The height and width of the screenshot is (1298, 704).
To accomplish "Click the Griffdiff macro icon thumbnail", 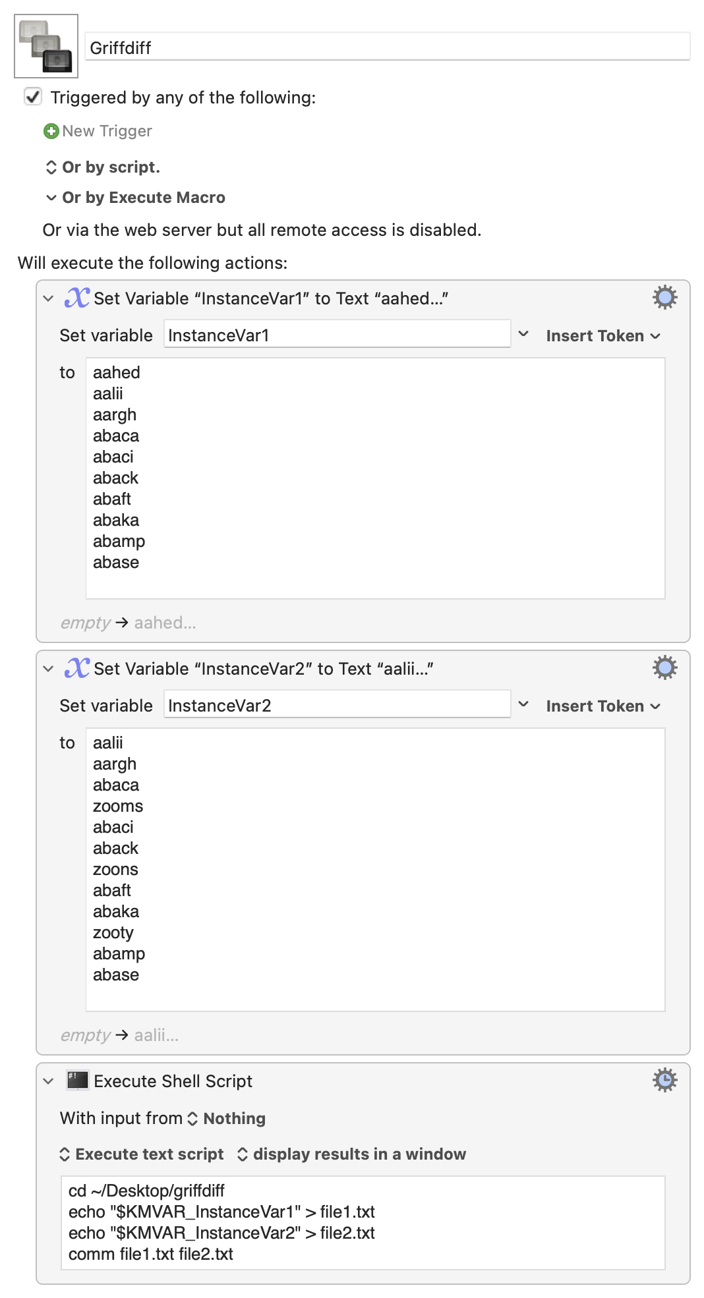I will point(46,46).
